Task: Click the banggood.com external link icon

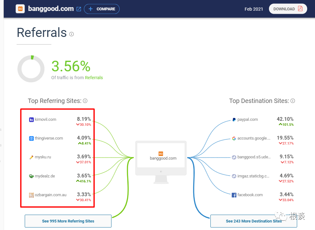Action: coord(79,9)
